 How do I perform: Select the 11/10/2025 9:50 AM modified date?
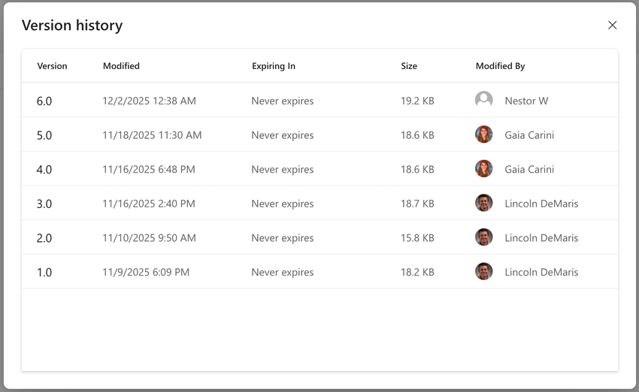click(x=149, y=238)
